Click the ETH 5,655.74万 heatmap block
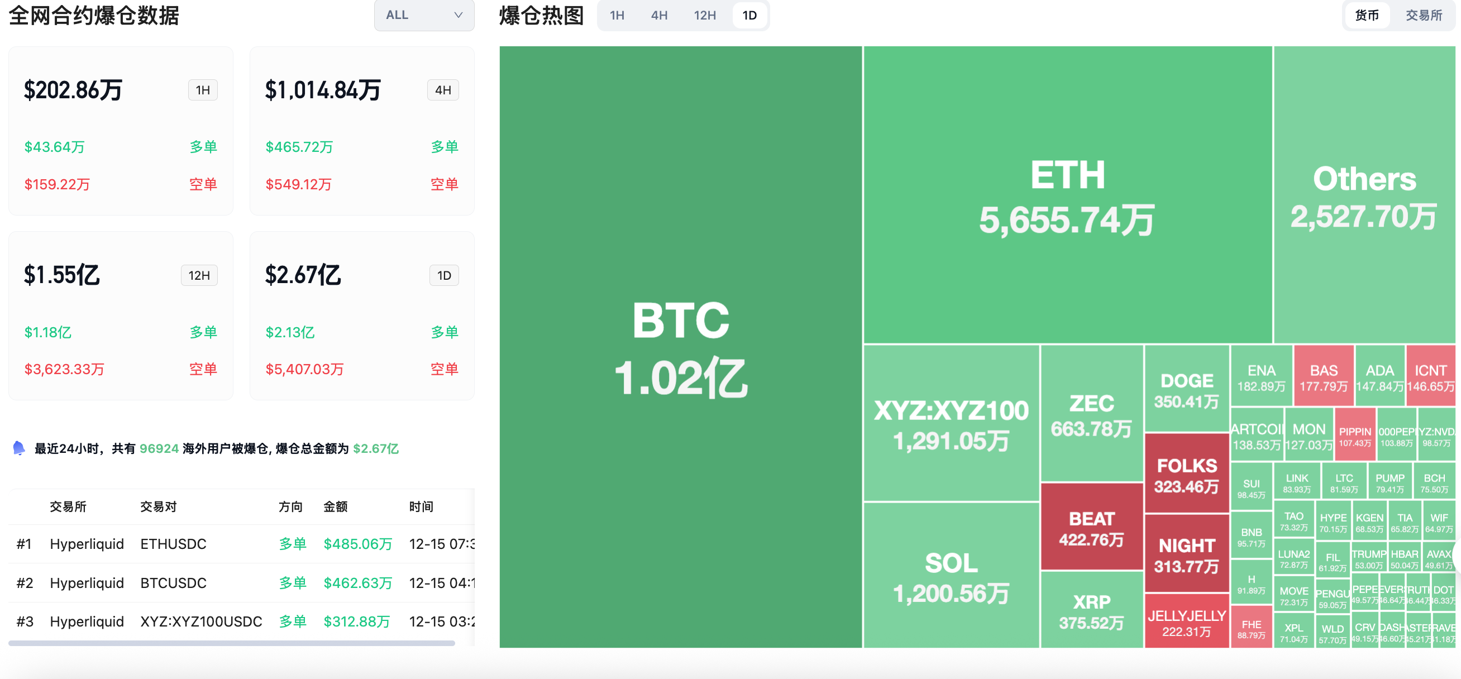1461x679 pixels. pyautogui.click(x=1067, y=195)
